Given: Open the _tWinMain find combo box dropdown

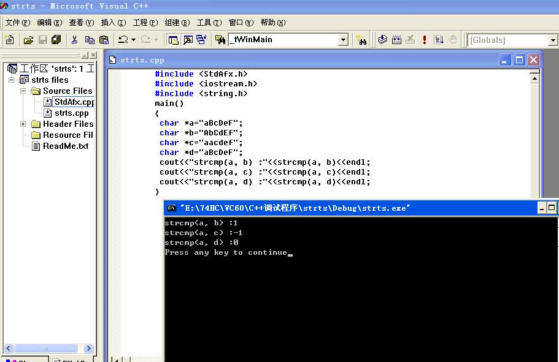Looking at the screenshot, I should pos(343,40).
